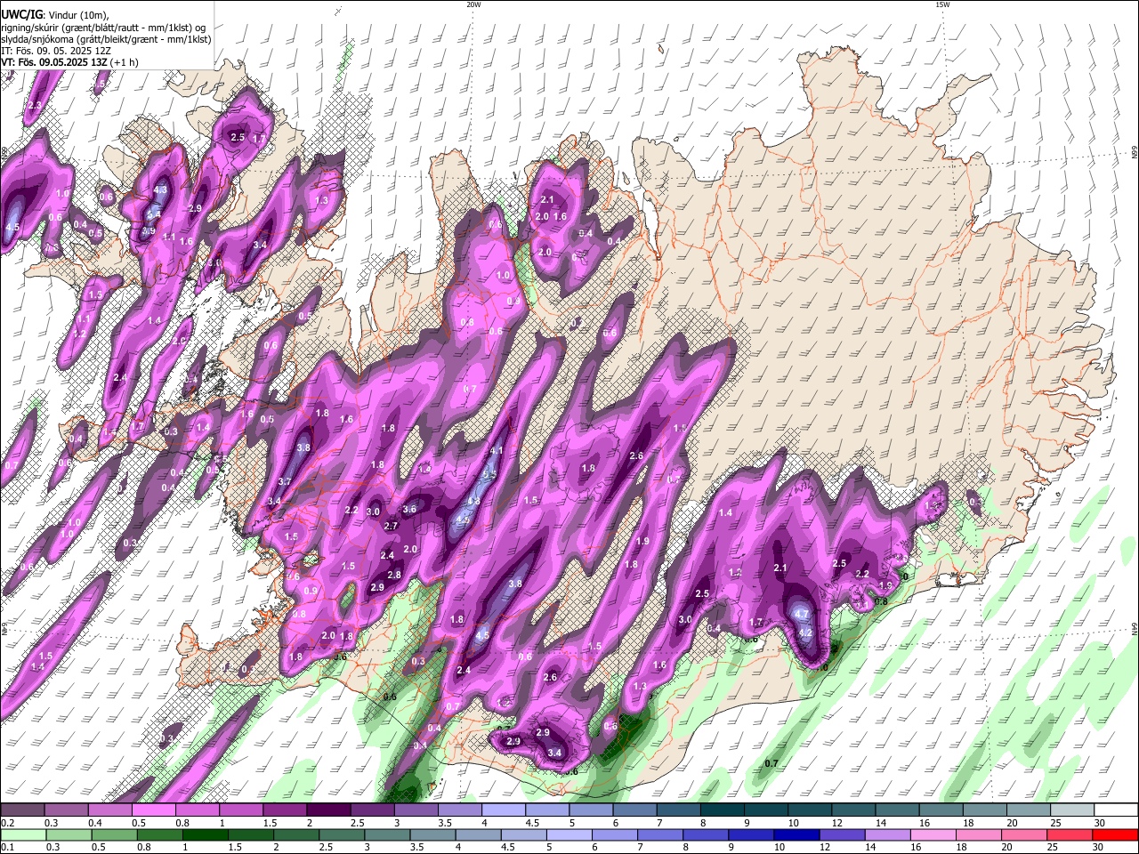
Task: Click the 3.7 precipitation value on the map
Action: pyautogui.click(x=285, y=481)
